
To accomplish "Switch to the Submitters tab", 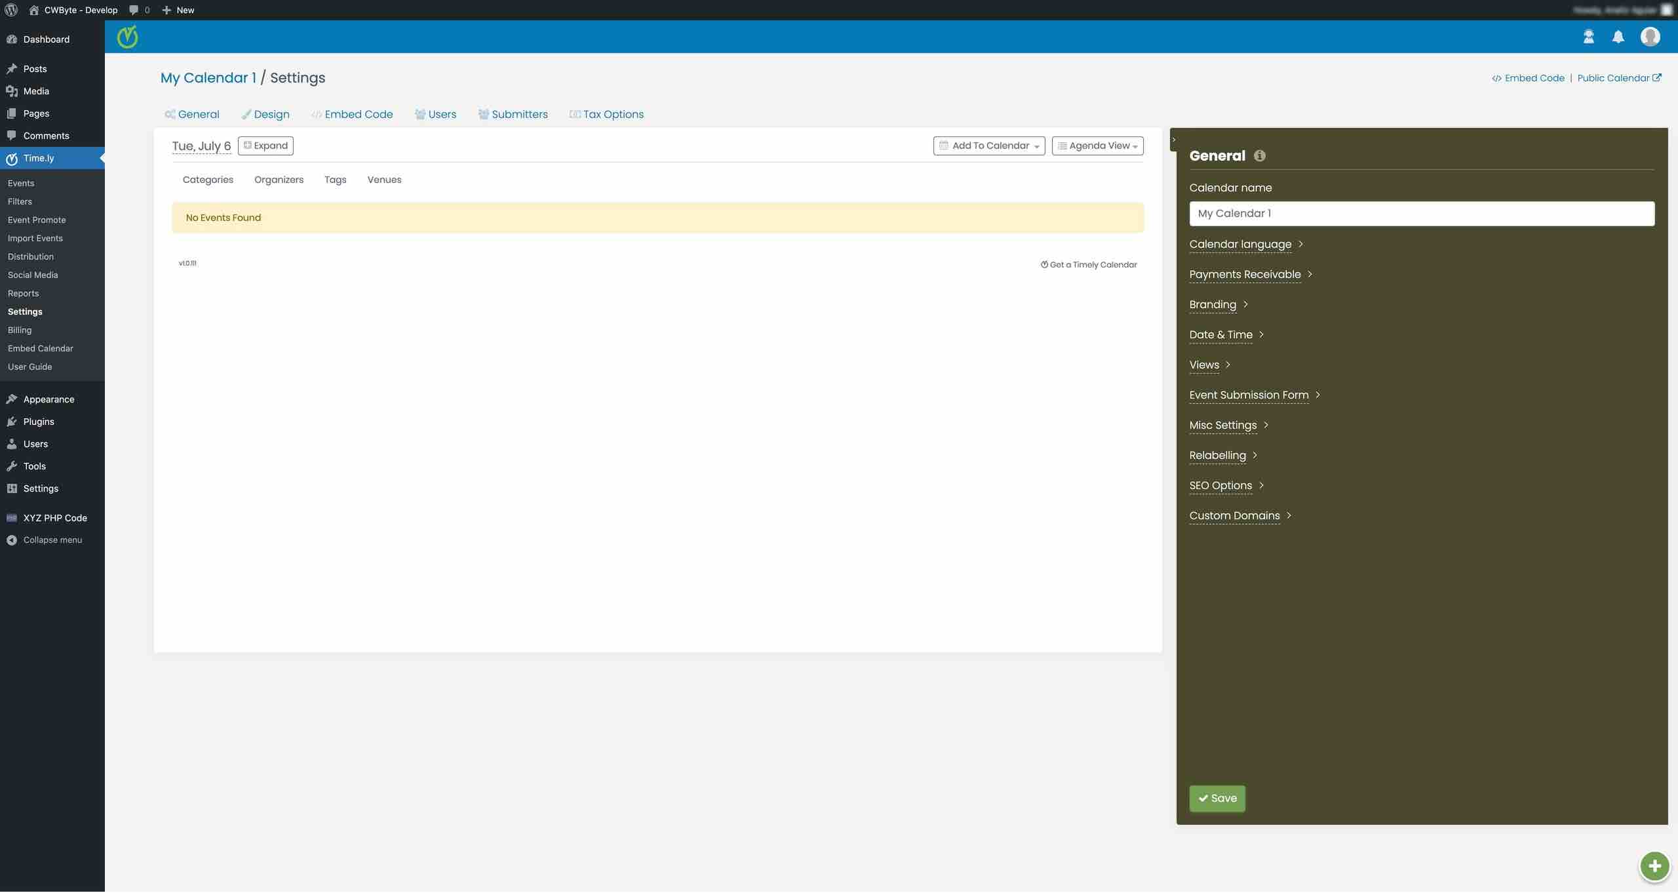I will (513, 114).
